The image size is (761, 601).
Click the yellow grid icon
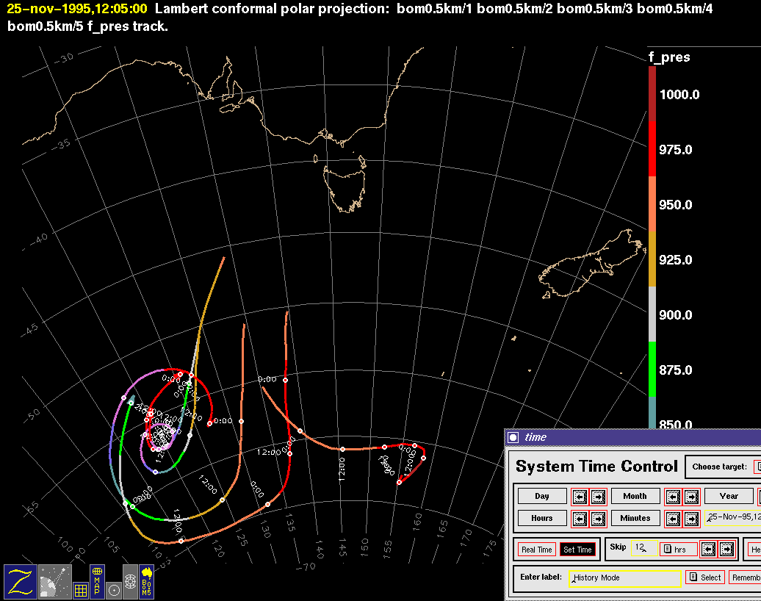80,589
